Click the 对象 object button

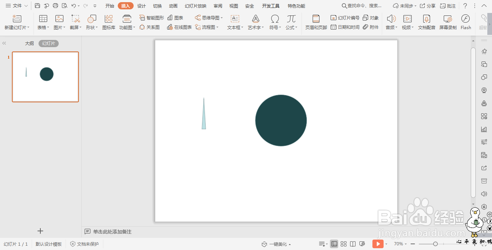click(371, 18)
